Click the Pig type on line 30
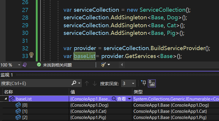 [171, 33]
